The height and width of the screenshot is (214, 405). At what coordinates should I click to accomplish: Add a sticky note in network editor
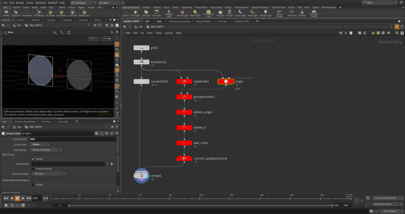coord(378,33)
